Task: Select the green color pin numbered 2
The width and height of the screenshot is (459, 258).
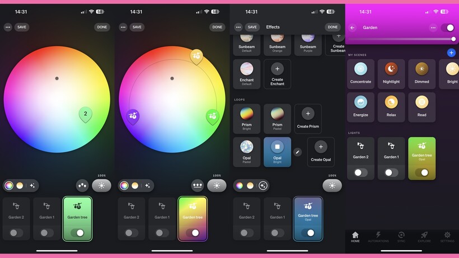Action: click(x=86, y=114)
